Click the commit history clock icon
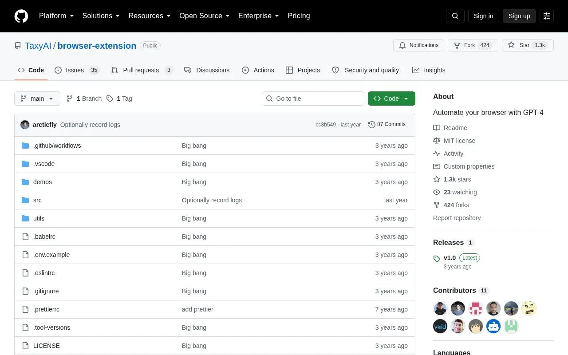Image resolution: width=568 pixels, height=355 pixels. (x=372, y=125)
